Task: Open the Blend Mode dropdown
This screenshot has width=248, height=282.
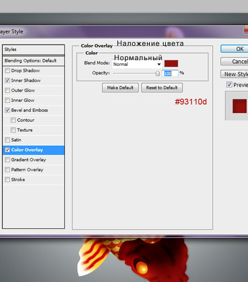Action: [137, 65]
